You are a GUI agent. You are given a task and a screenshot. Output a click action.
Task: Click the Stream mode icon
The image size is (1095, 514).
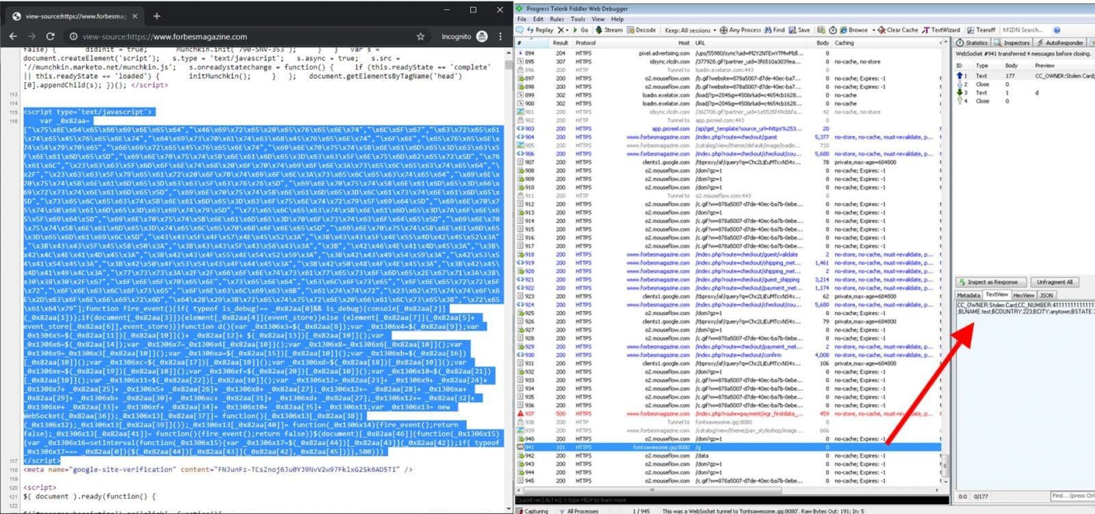[x=598, y=30]
